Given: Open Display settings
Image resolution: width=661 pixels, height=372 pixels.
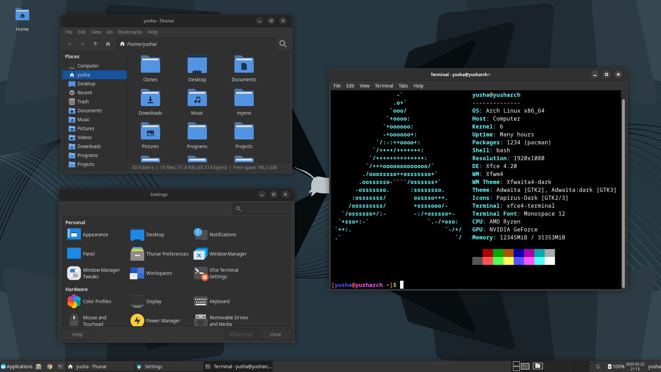Looking at the screenshot, I should pyautogui.click(x=146, y=301).
